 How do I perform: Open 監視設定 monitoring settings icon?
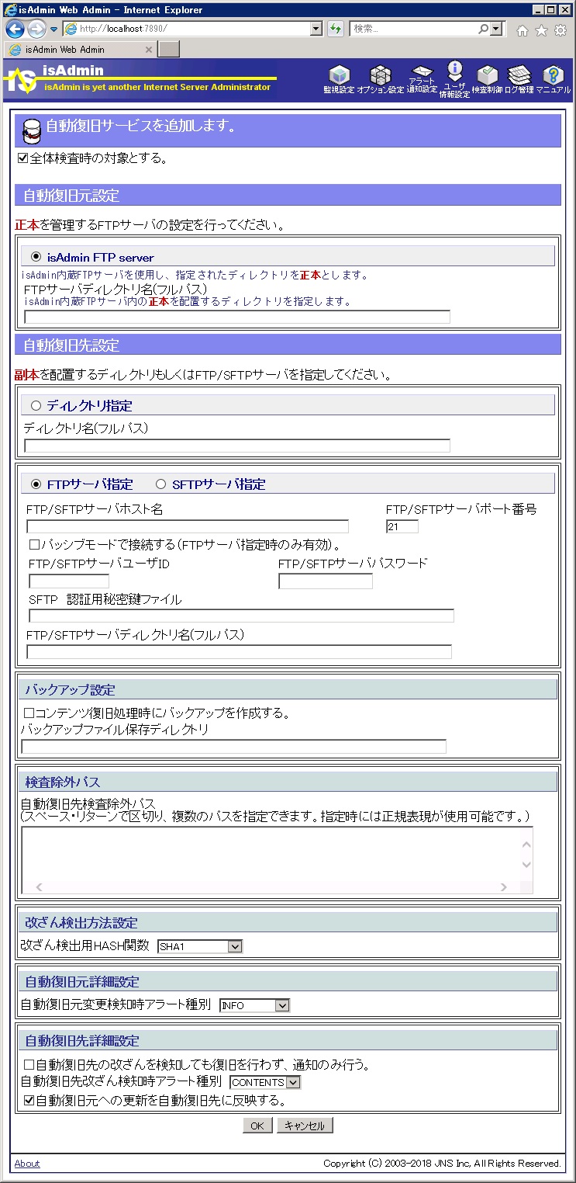[x=339, y=79]
